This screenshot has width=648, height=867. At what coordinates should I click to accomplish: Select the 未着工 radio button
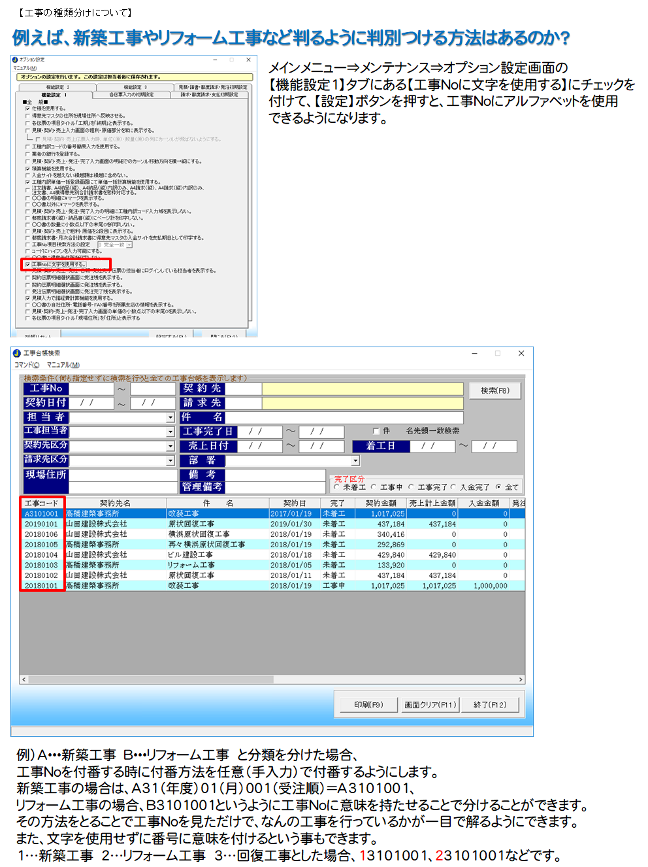[x=337, y=487]
